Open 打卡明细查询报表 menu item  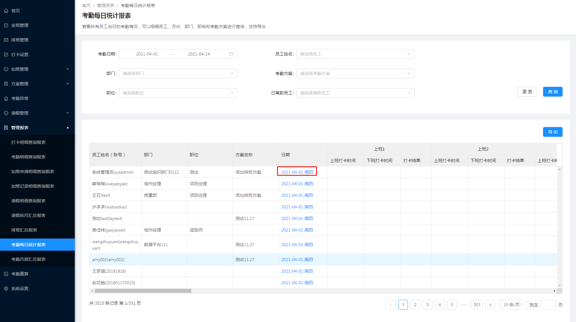37,142
